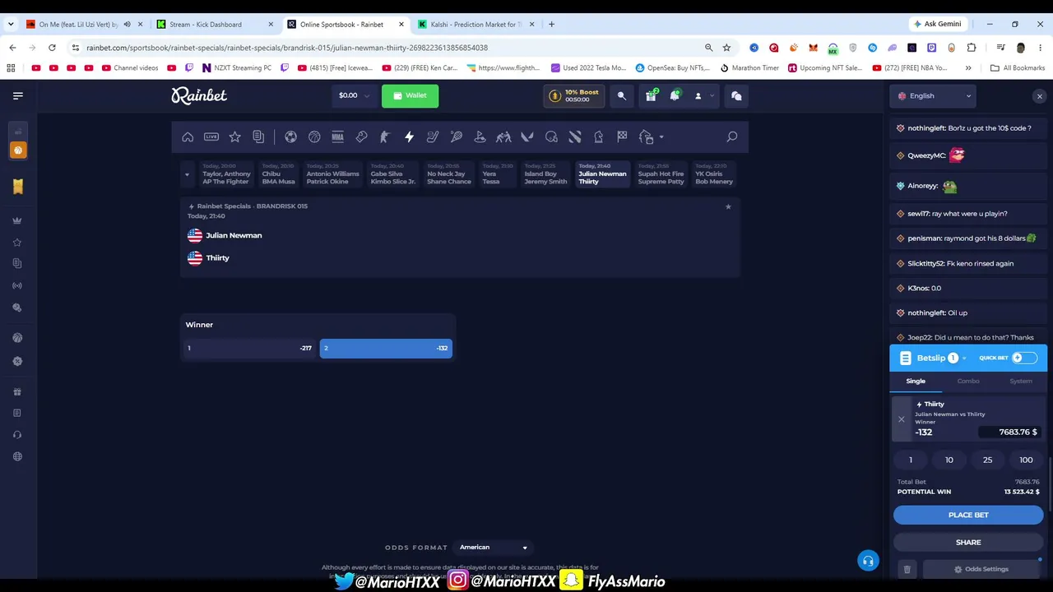Mute the On Me tab audio
The height and width of the screenshot is (592, 1053).
point(127,25)
